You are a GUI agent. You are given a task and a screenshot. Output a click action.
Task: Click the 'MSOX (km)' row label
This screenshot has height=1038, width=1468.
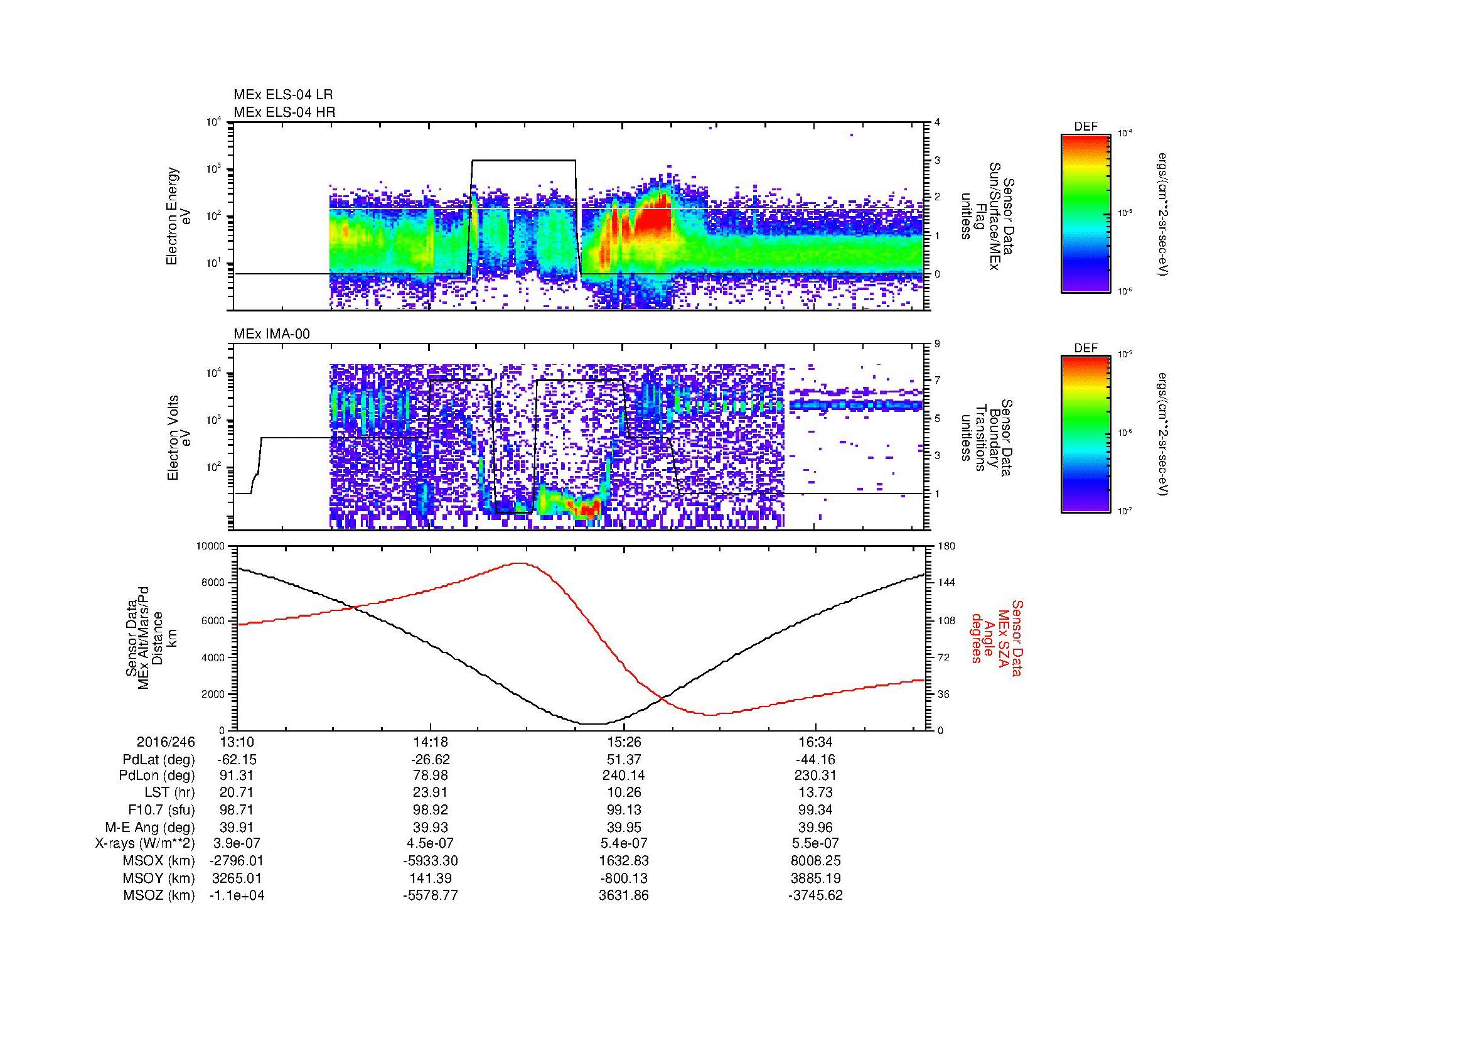coord(159,861)
